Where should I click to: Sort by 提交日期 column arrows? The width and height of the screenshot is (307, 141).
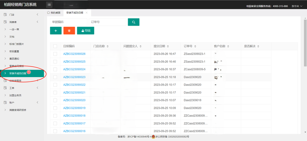click(x=168, y=46)
